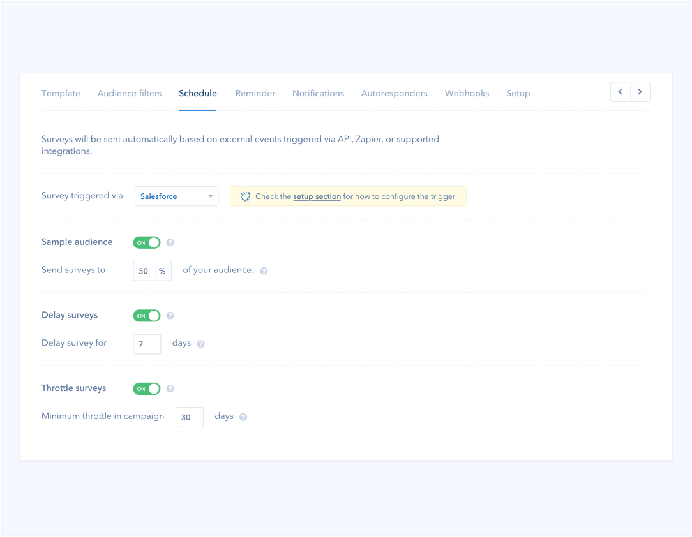
Task: Open help icon beside Delay surveys toggle
Action: point(170,316)
